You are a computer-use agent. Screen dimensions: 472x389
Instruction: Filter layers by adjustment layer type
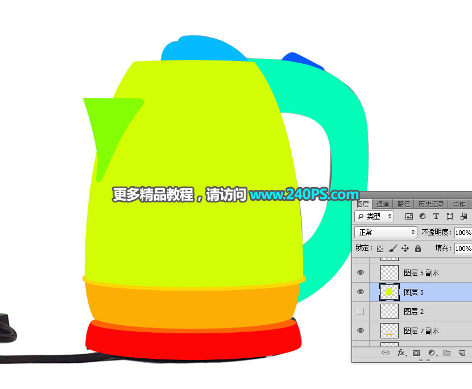point(423,216)
